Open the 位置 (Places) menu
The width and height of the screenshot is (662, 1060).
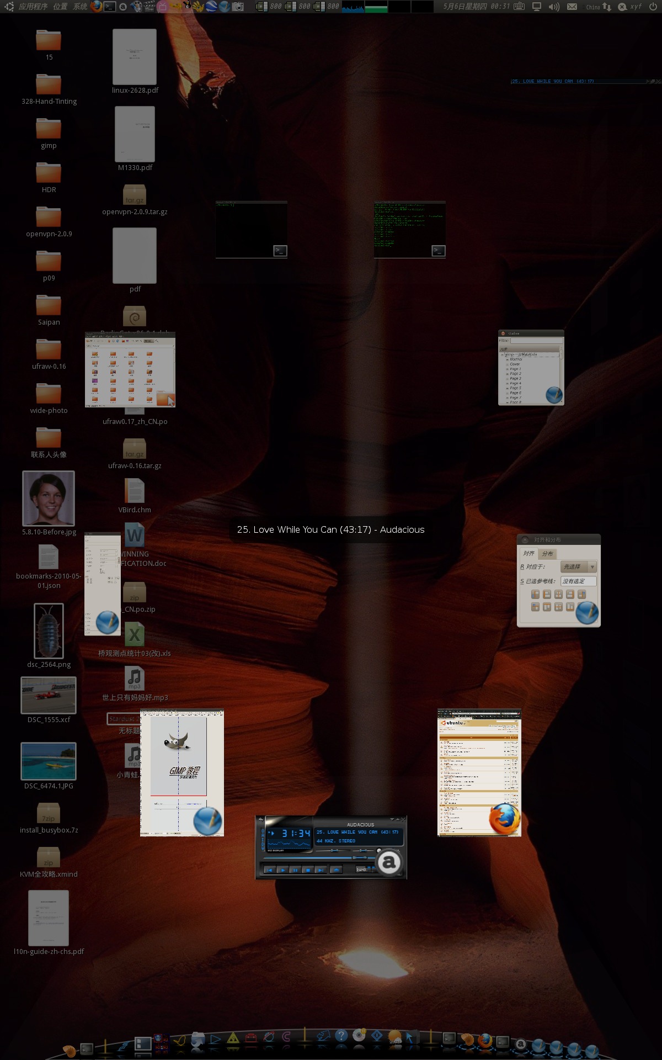pyautogui.click(x=60, y=7)
